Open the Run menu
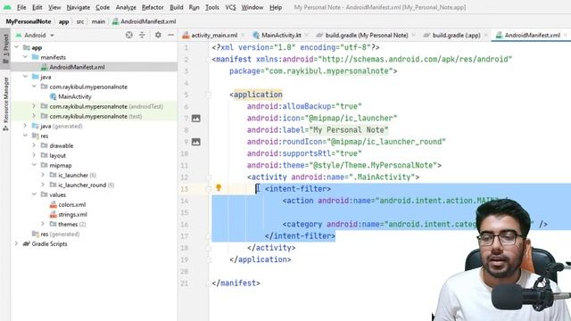The image size is (571, 321). click(x=194, y=7)
